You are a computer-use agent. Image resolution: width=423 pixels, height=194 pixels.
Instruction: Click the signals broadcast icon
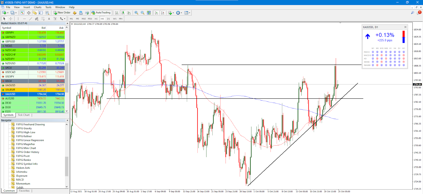point(87,13)
